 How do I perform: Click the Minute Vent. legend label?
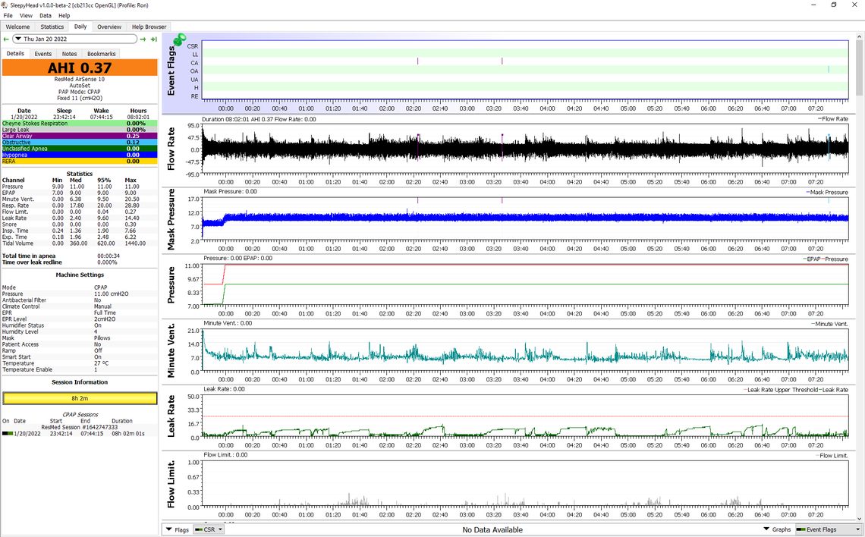(x=829, y=324)
